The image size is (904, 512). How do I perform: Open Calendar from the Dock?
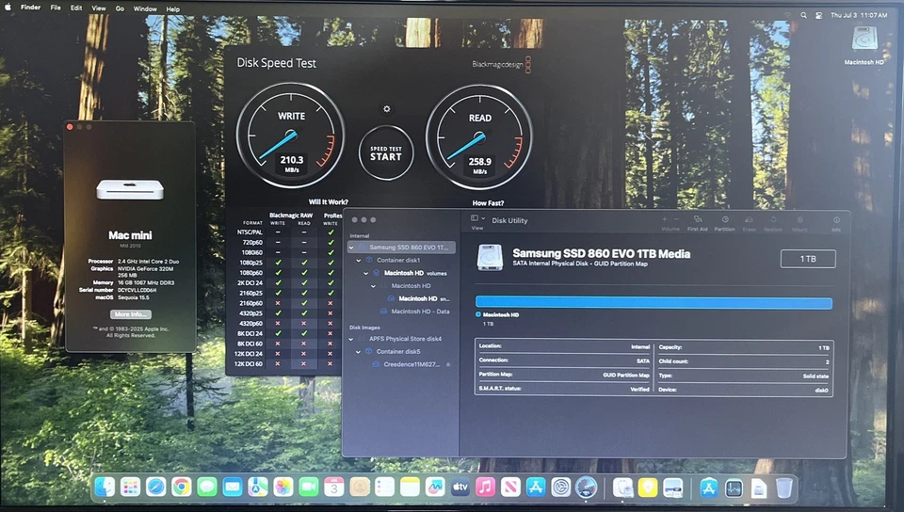(x=333, y=488)
